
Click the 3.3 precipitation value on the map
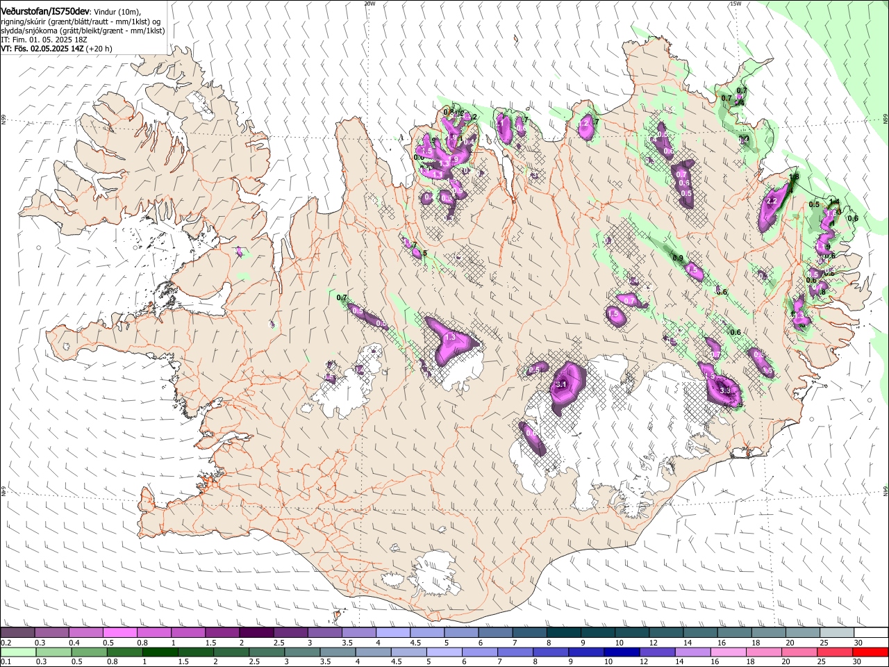pos(726,391)
